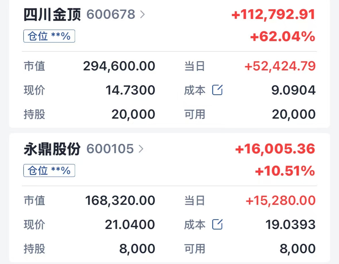339x264 pixels.
Task: Select profit amount +112,792.91
Action: 273,14
